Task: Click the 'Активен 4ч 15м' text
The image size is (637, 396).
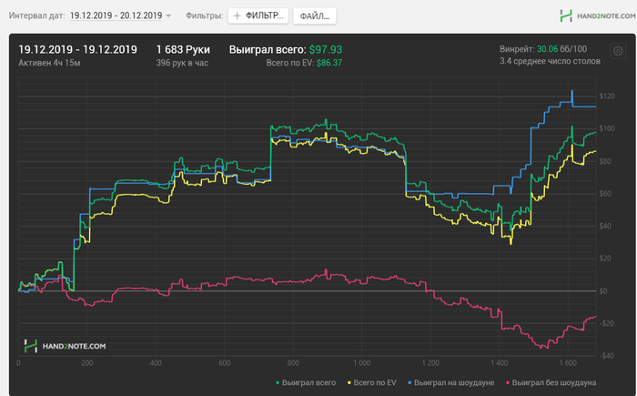Action: [49, 63]
